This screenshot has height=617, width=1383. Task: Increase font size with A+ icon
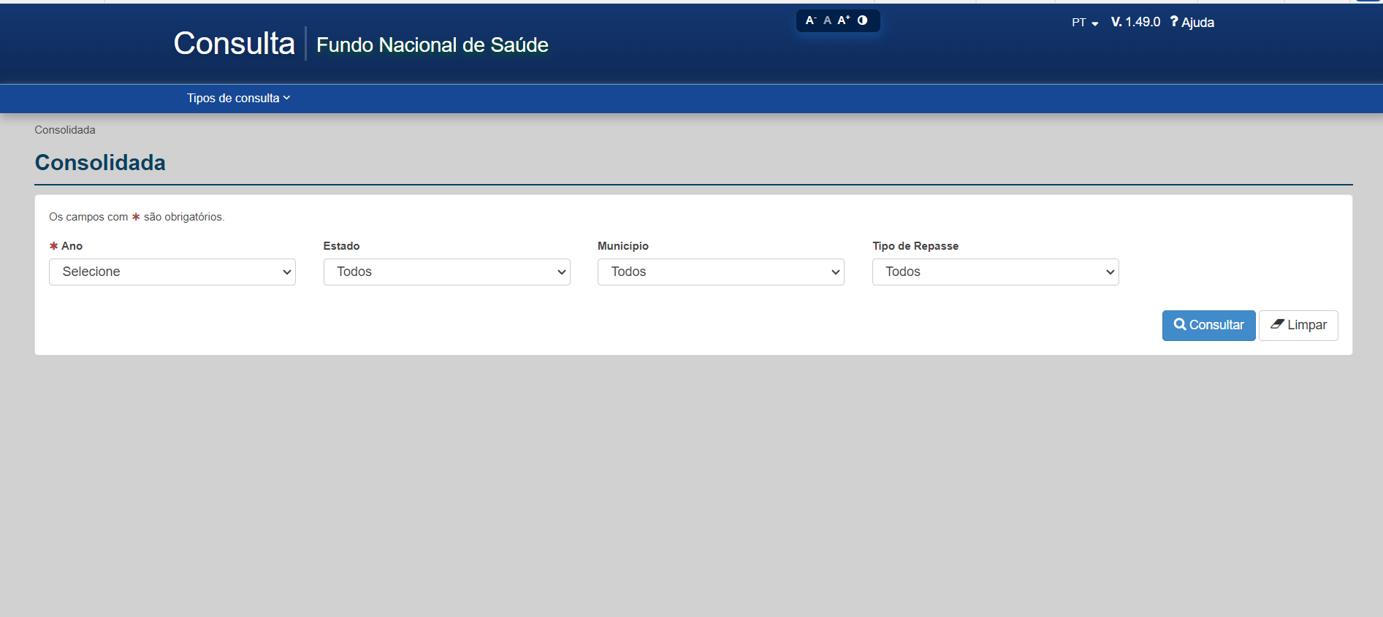tap(844, 20)
